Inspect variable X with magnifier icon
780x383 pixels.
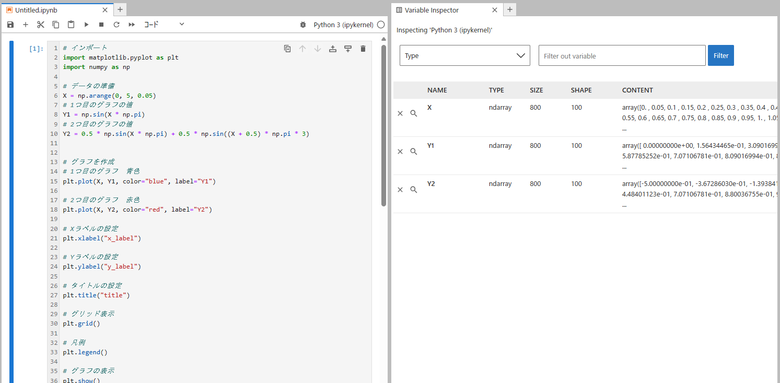pos(414,113)
